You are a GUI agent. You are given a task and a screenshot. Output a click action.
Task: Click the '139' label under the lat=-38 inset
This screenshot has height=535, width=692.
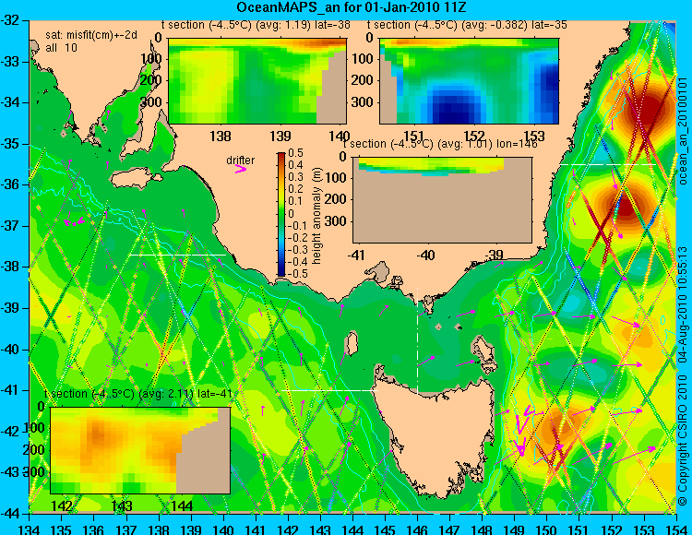click(x=280, y=136)
